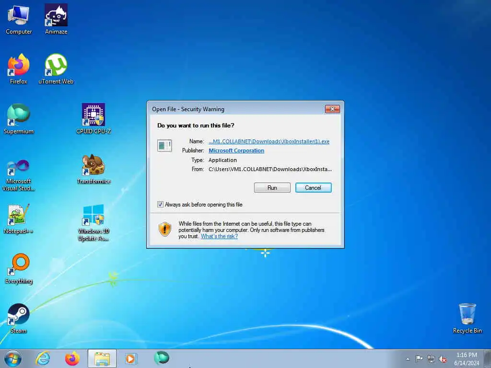Viewport: 491px width, 368px height.
Task: Select the Supermium desktop shortcut
Action: (19, 119)
